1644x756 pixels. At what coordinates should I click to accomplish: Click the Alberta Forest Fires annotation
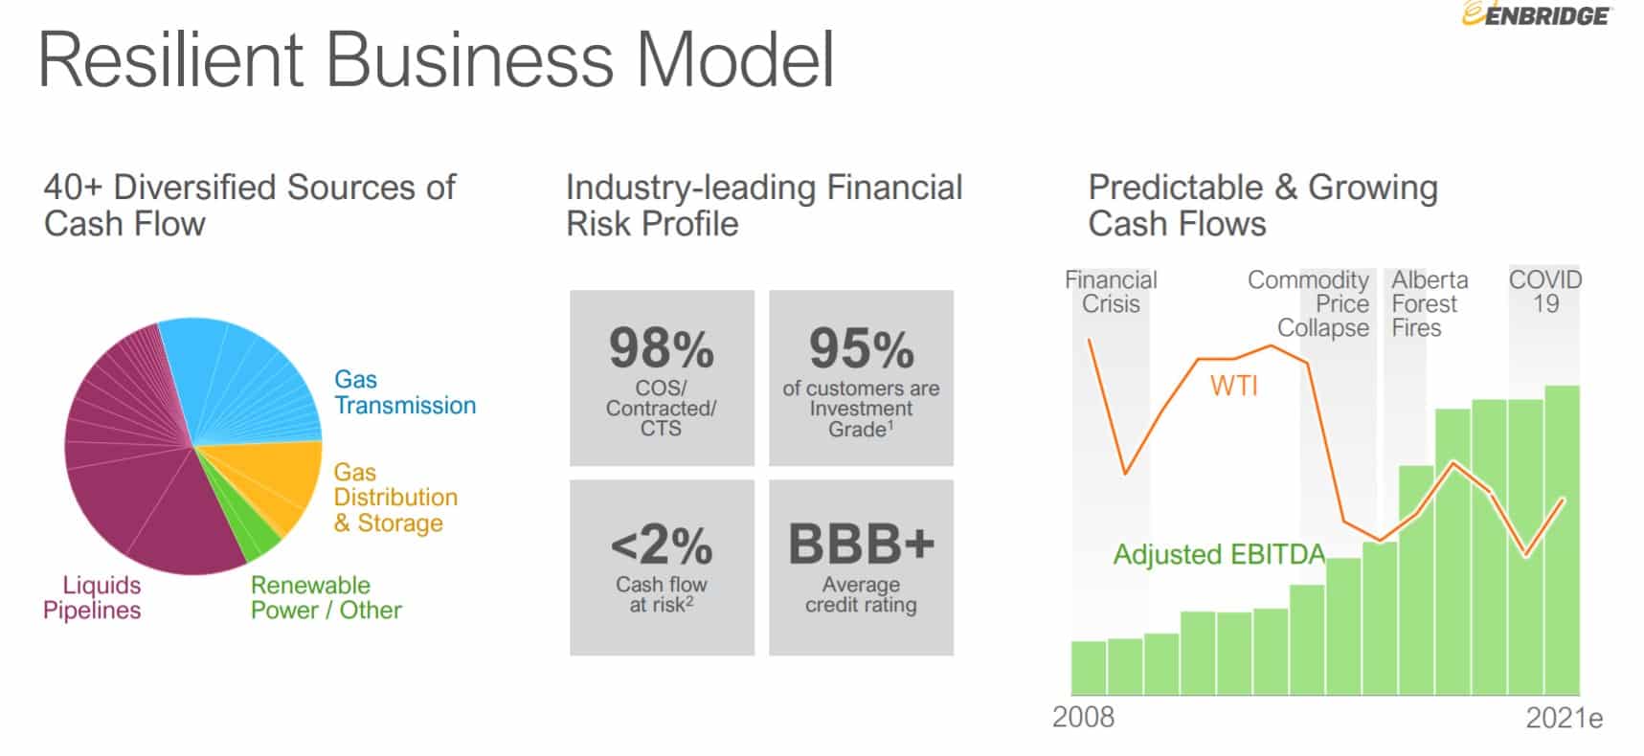pyautogui.click(x=1428, y=303)
